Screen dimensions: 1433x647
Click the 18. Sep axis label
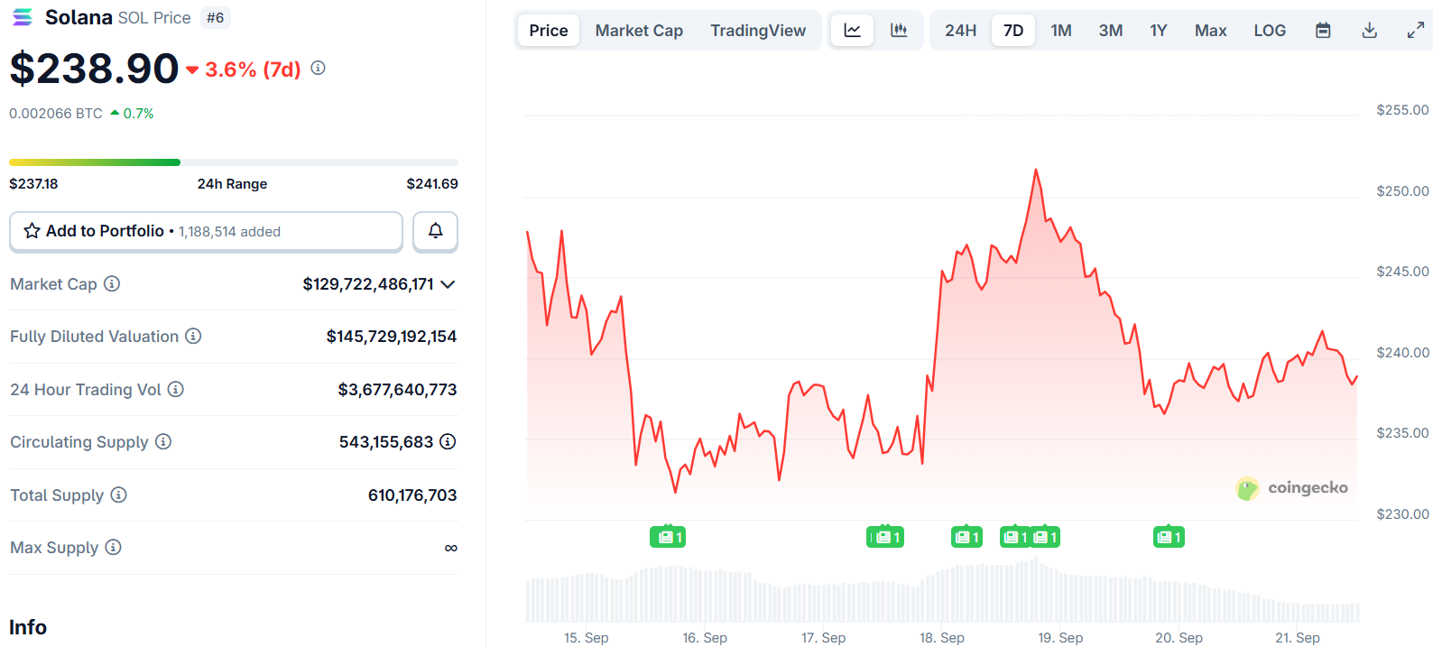coord(942,637)
